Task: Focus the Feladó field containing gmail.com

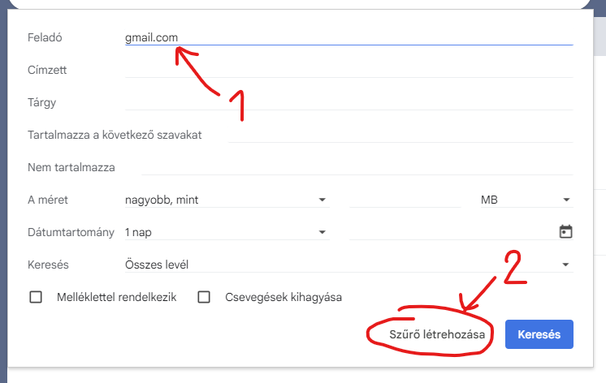Action: pyautogui.click(x=349, y=37)
